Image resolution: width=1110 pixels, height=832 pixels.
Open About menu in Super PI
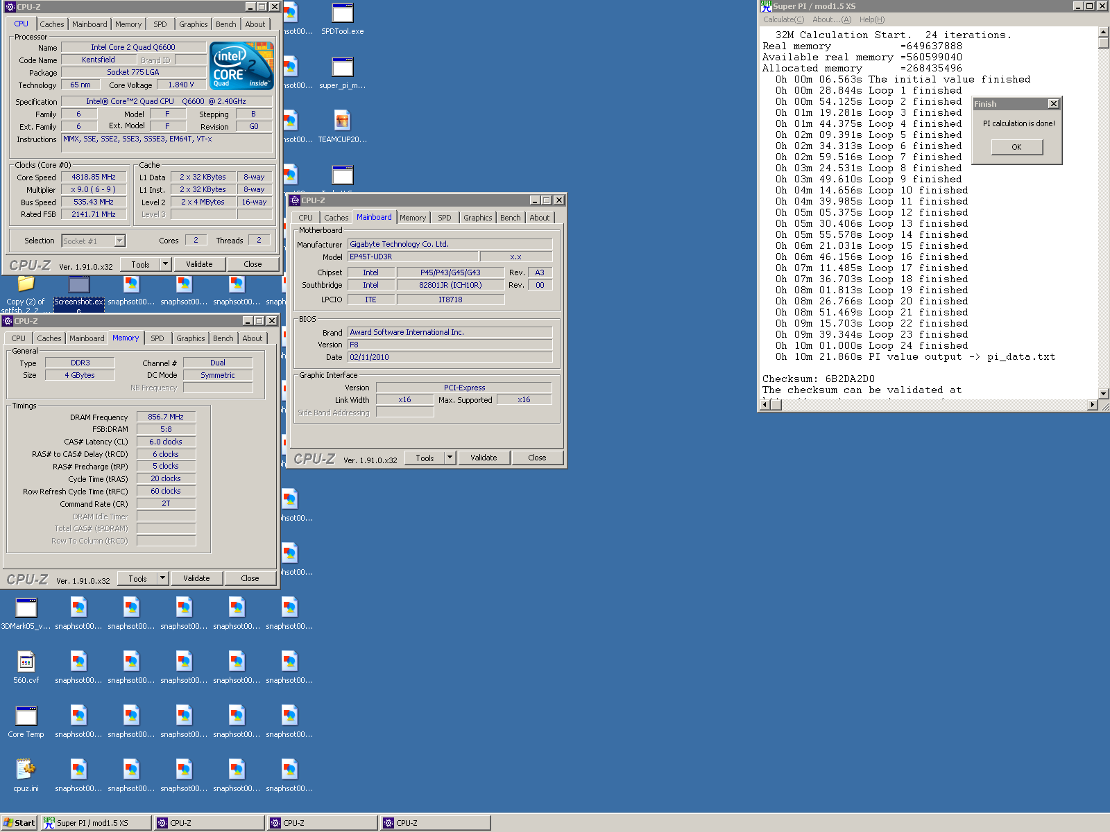tap(831, 19)
